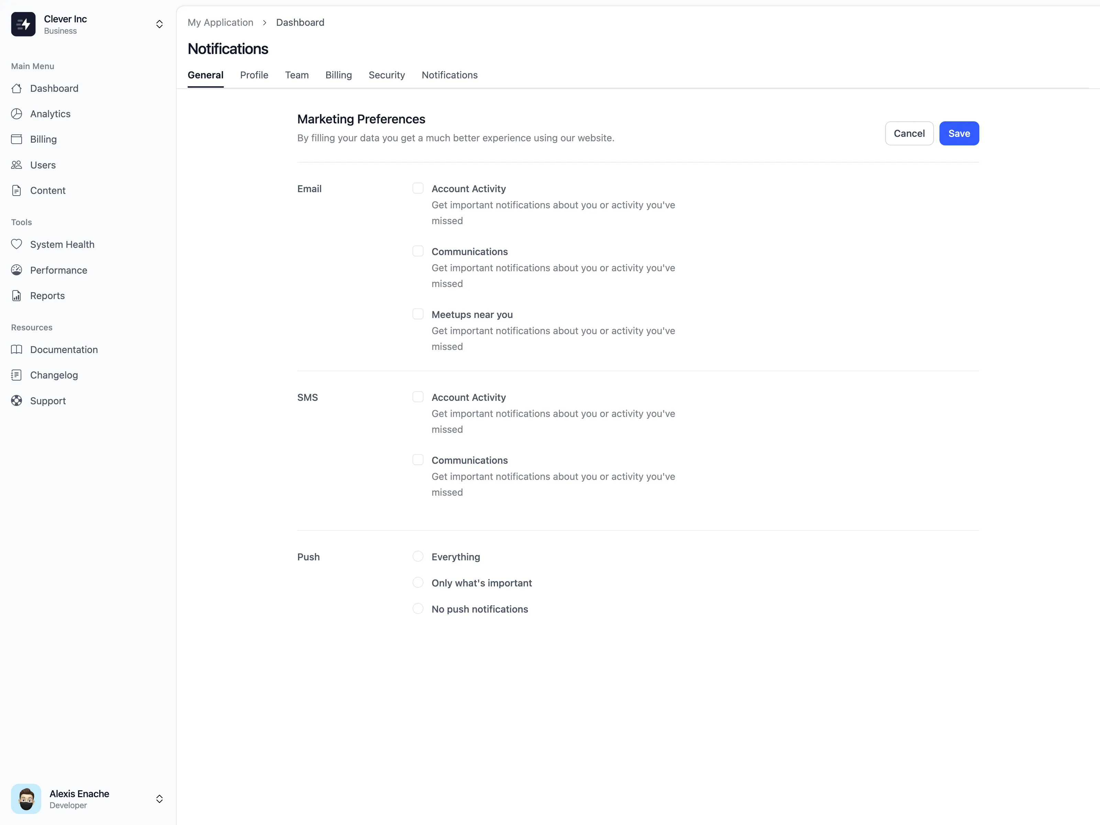Open Analytics via its pie chart icon
The height and width of the screenshot is (825, 1100).
16,114
